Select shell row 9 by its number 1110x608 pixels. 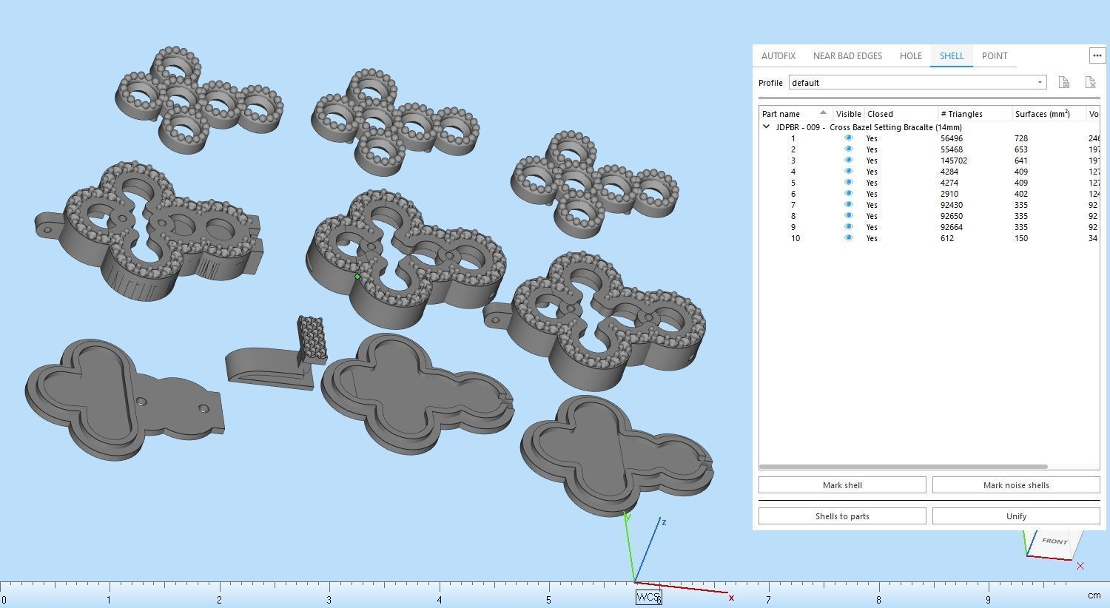[x=793, y=227]
